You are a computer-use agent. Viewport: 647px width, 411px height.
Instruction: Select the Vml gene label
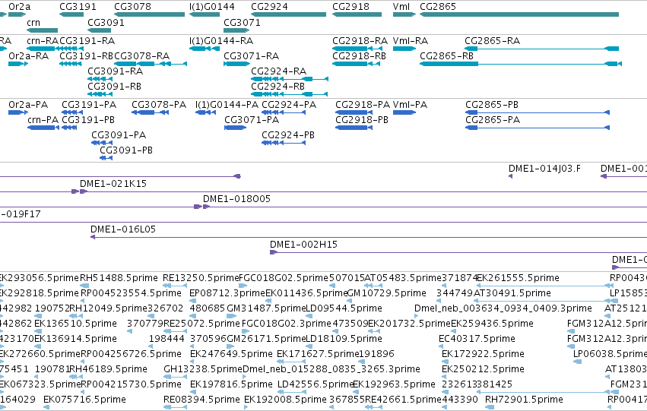tap(401, 7)
